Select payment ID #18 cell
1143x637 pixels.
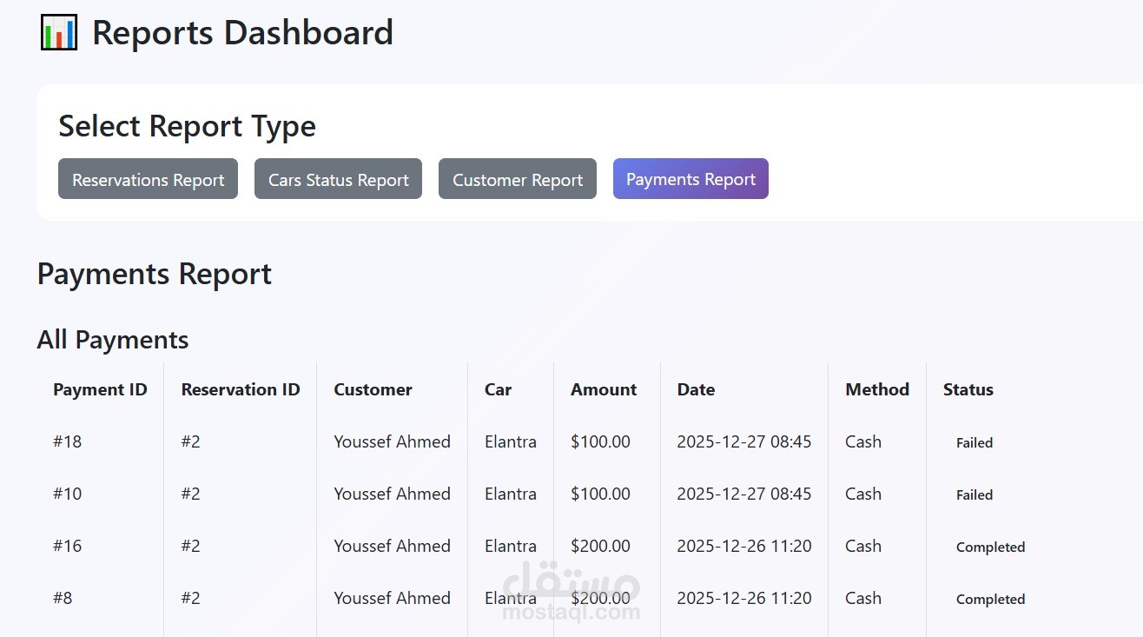point(67,441)
